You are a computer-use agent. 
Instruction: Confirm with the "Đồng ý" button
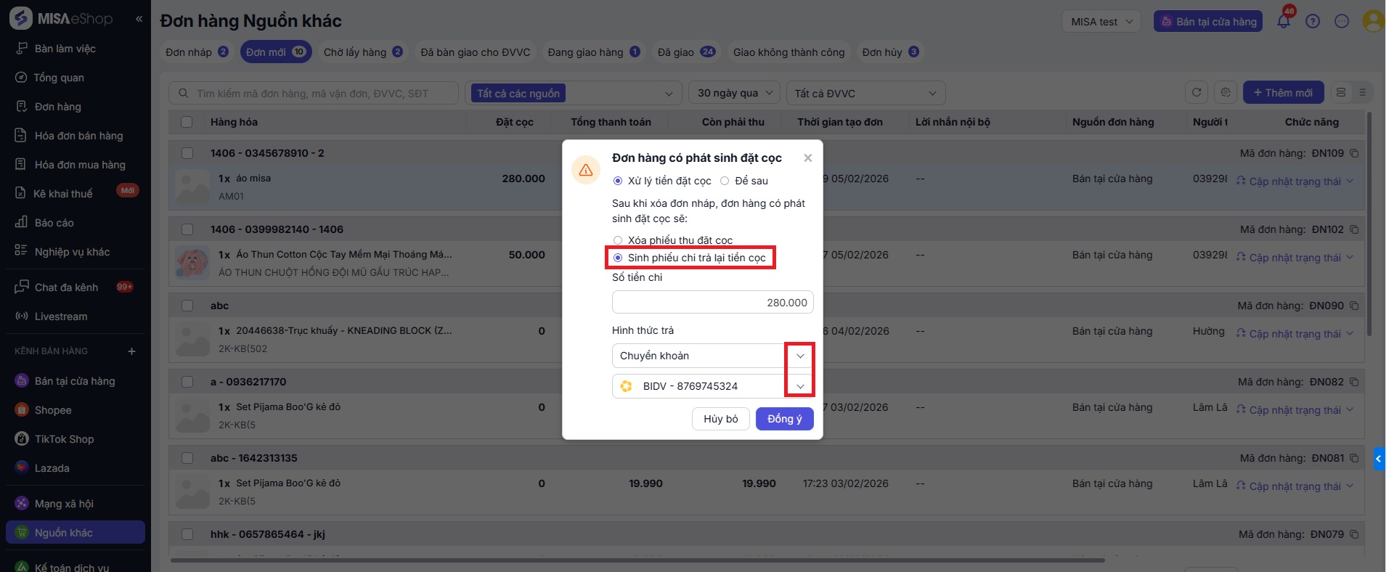click(x=784, y=419)
